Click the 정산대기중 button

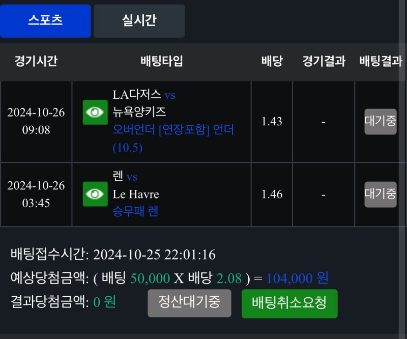[x=189, y=303]
